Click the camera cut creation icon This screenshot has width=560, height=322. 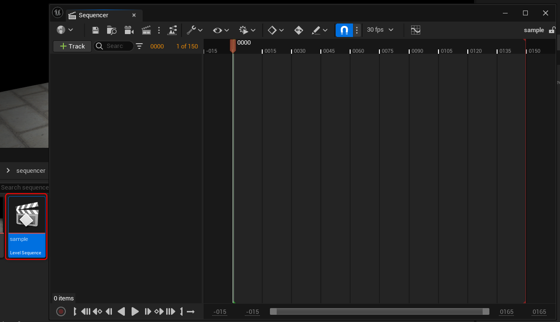(129, 30)
